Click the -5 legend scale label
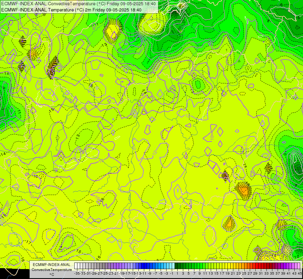 [161, 273]
